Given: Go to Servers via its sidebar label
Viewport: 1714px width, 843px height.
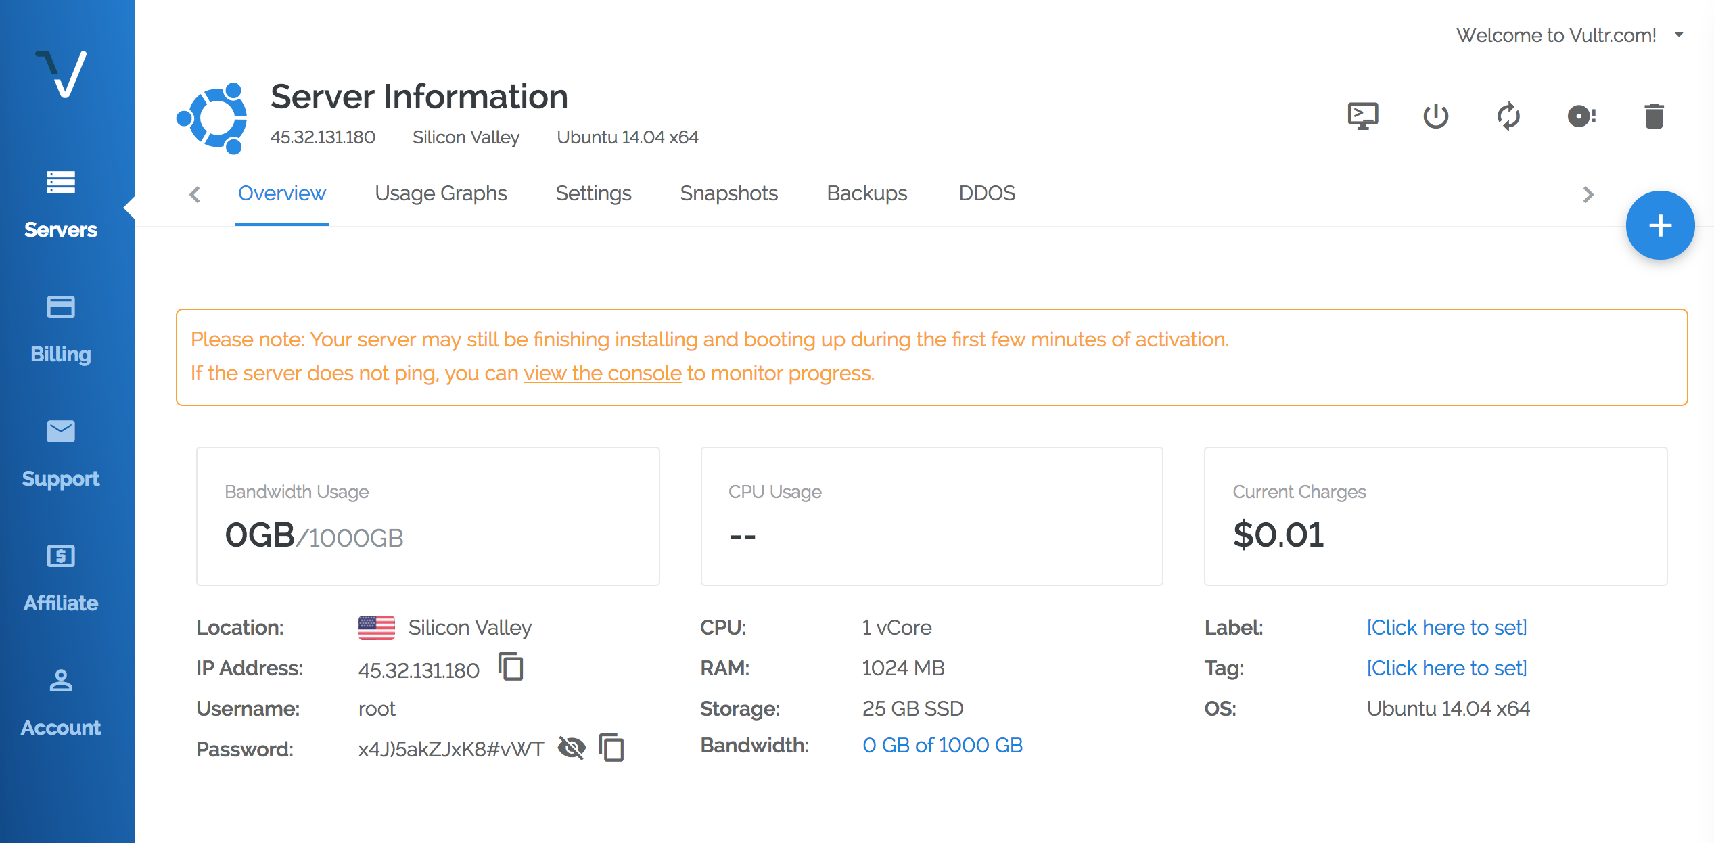Looking at the screenshot, I should pyautogui.click(x=61, y=230).
